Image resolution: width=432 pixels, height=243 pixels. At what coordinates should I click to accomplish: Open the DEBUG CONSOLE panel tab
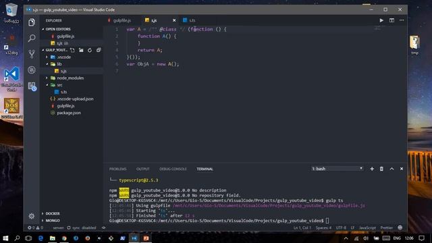tap(173, 169)
